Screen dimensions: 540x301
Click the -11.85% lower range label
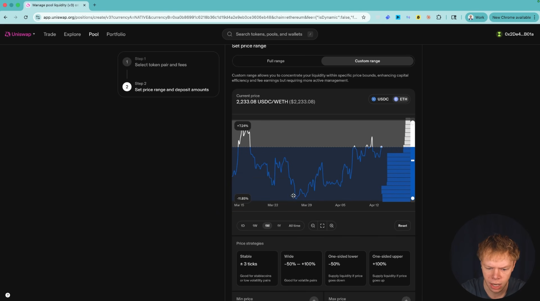(x=242, y=198)
